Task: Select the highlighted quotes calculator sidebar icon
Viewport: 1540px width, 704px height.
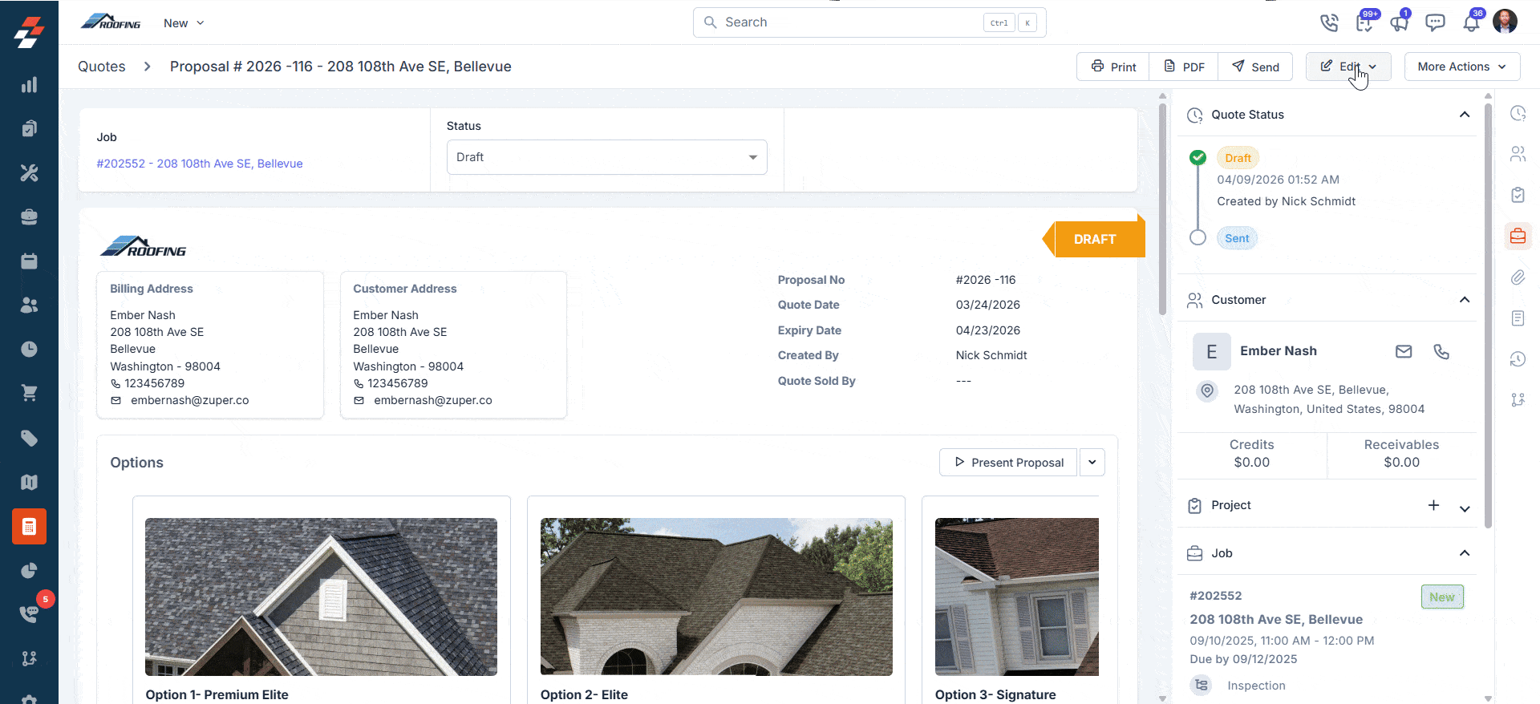Action: pyautogui.click(x=29, y=527)
